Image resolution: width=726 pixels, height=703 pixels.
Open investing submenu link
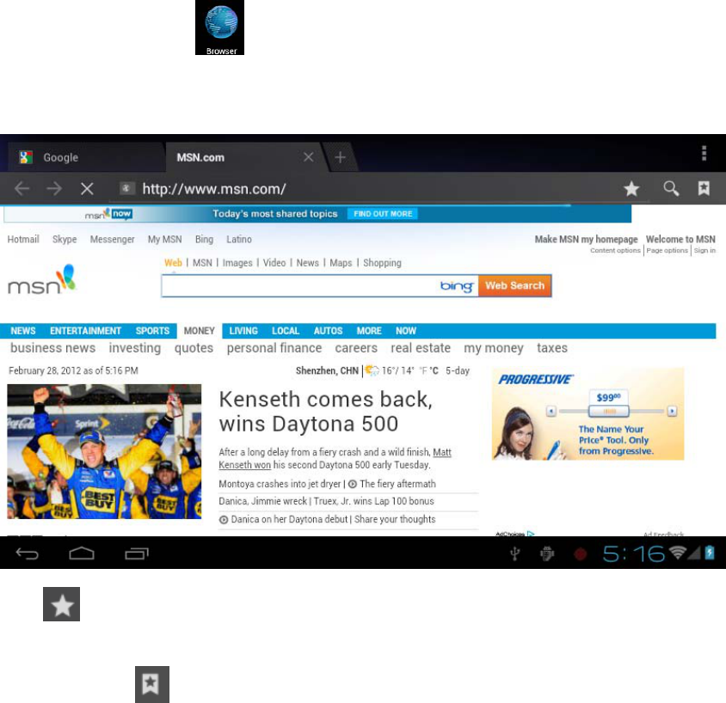pos(135,348)
